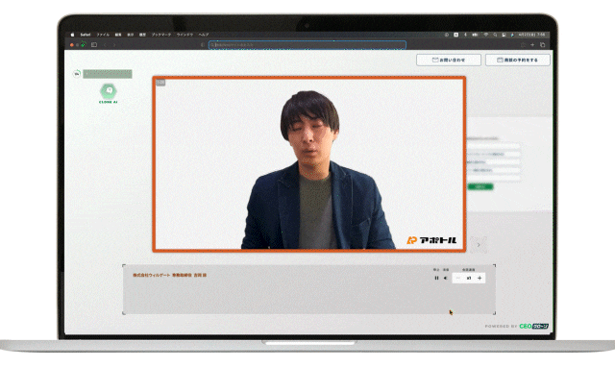The height and width of the screenshot is (367, 615).
Task: Click the Safari share icon
Action: [x=523, y=45]
